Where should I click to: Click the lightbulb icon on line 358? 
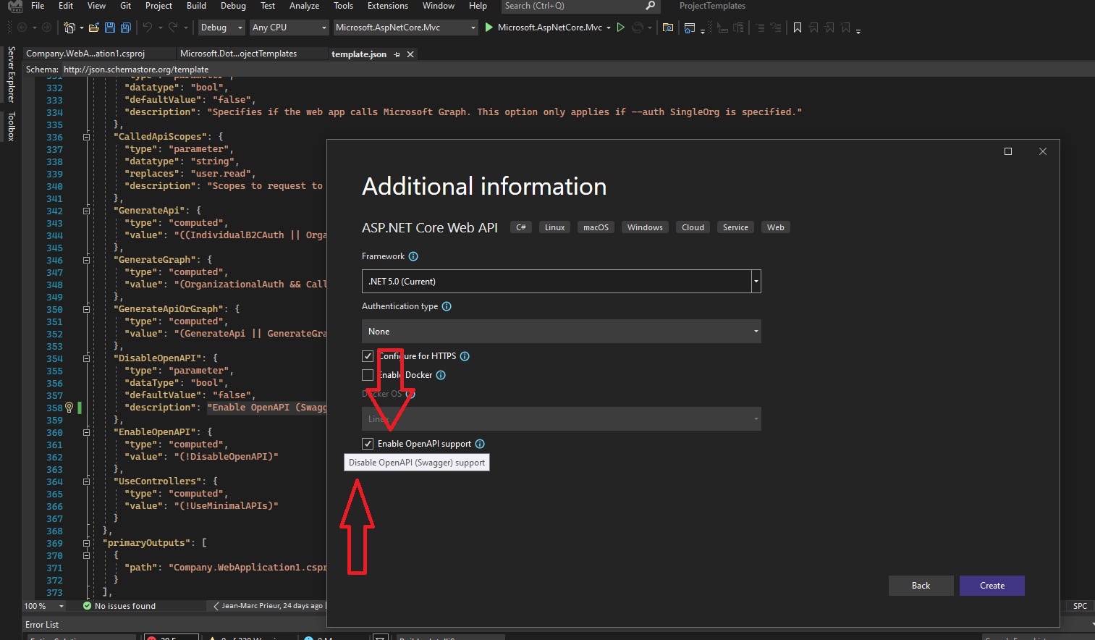(x=69, y=408)
